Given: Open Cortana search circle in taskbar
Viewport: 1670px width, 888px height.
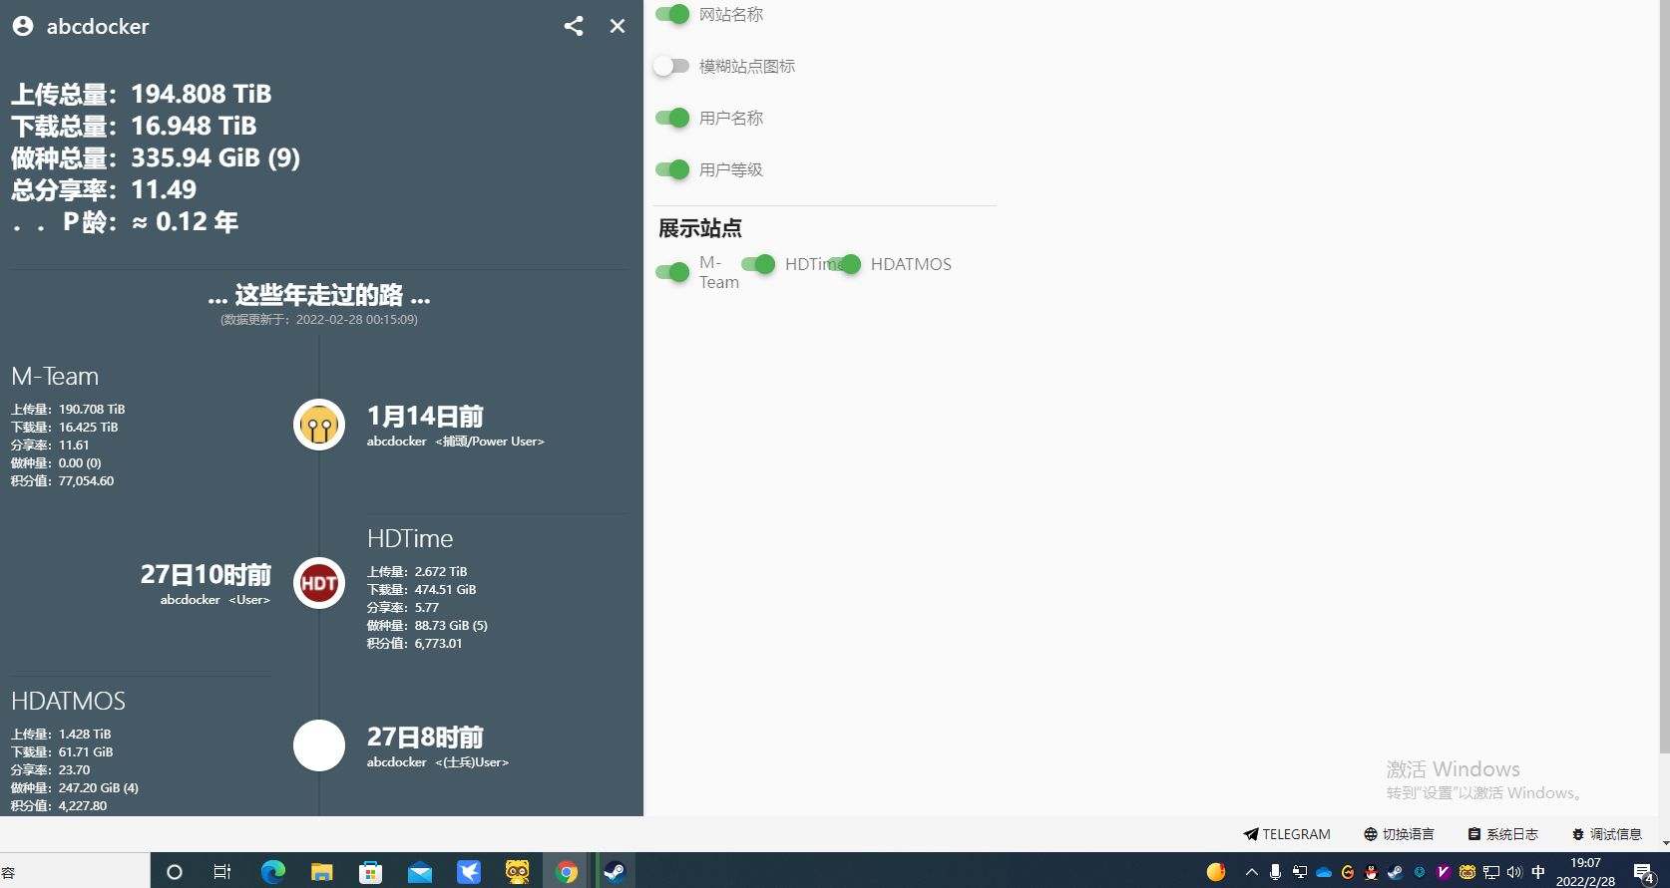Looking at the screenshot, I should (x=175, y=872).
